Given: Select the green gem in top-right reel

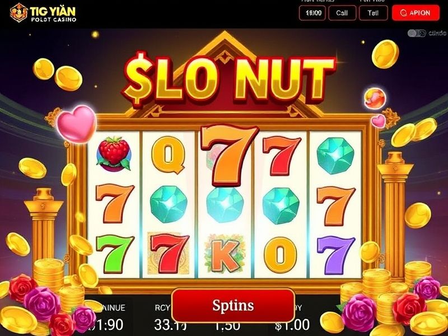Looking at the screenshot, I should [335, 156].
